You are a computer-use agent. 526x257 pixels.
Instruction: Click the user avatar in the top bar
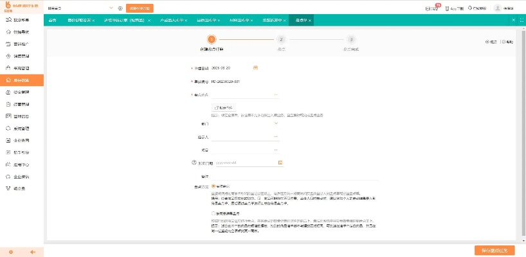click(x=497, y=8)
